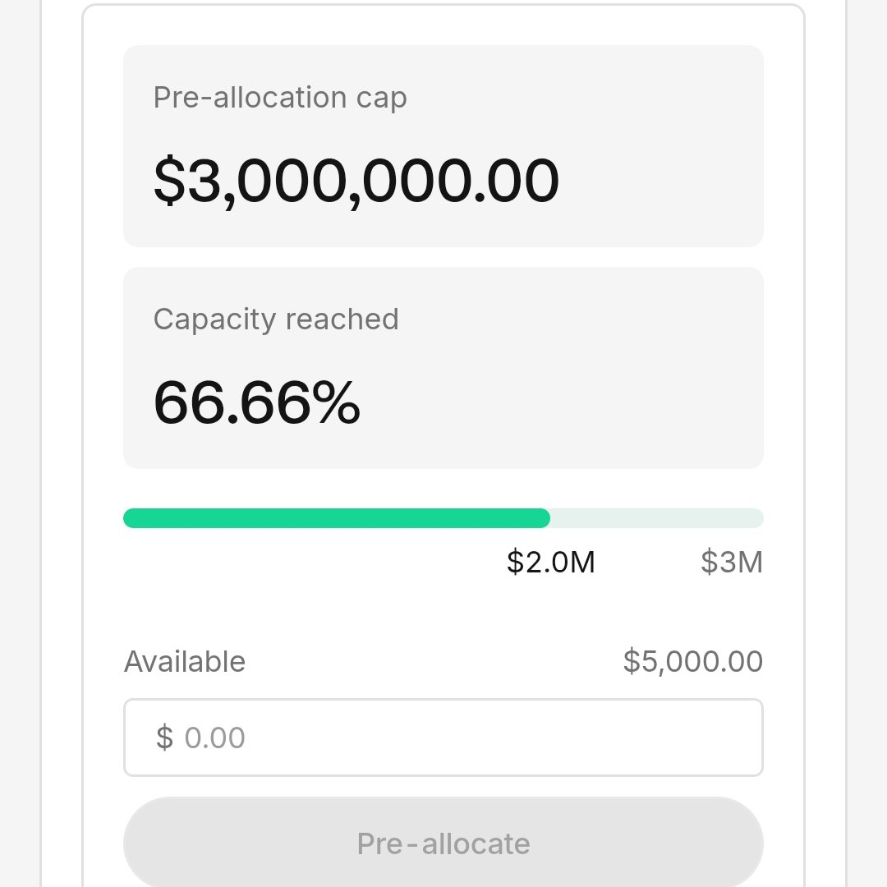This screenshot has height=887, width=887.
Task: Select the $2.0M progress label
Action: coord(550,562)
